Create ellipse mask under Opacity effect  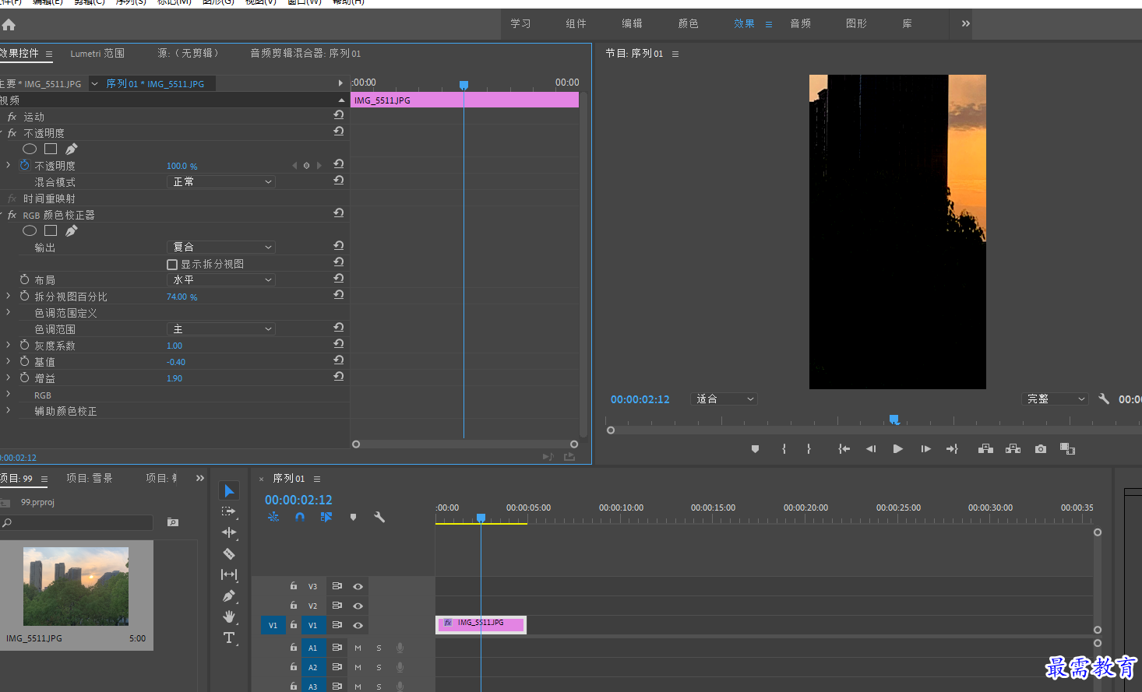point(30,149)
